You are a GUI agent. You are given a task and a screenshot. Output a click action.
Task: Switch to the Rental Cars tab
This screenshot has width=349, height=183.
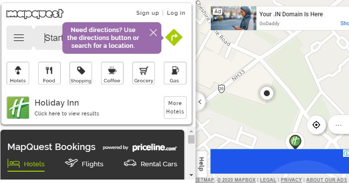150,164
